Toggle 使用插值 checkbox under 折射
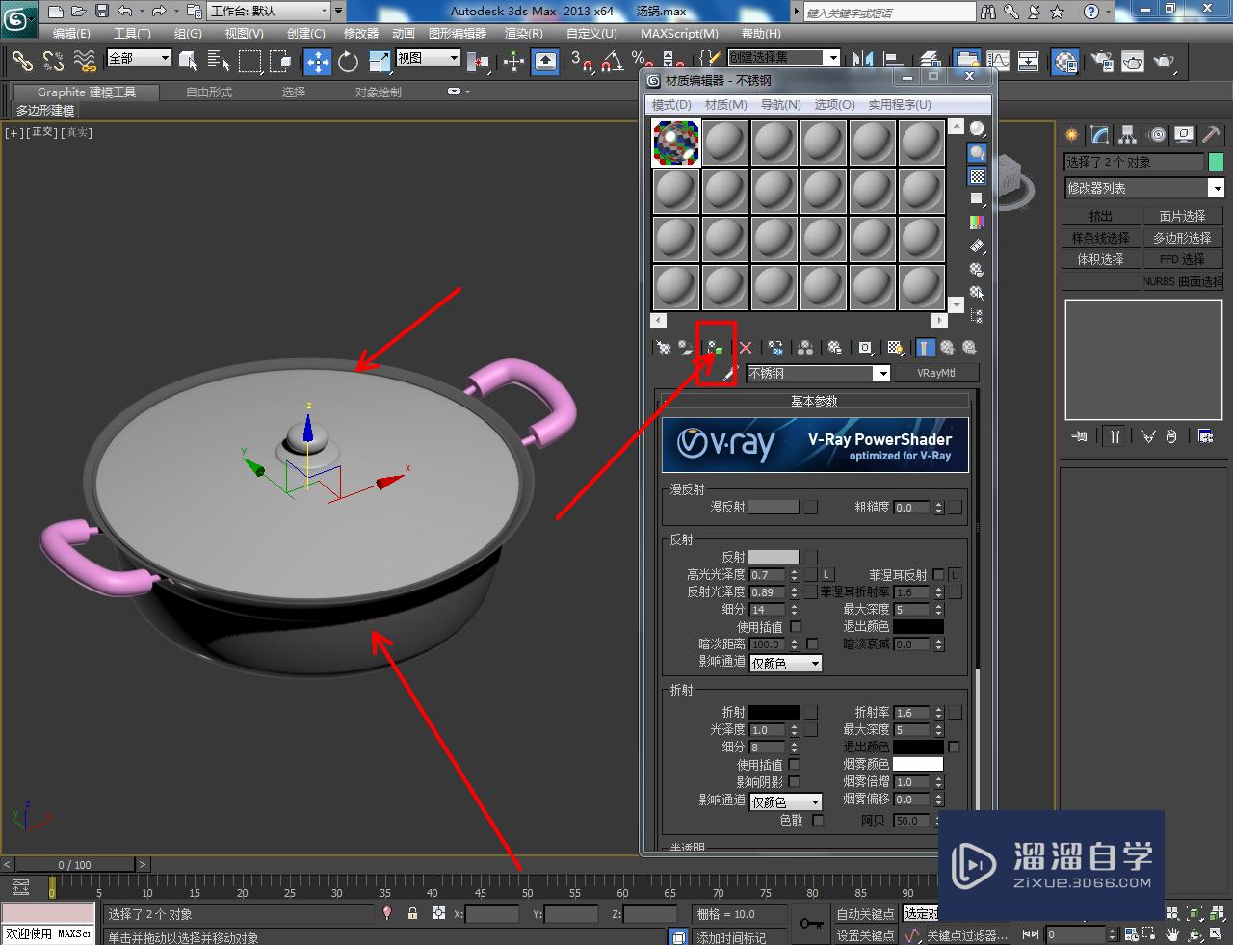The height and width of the screenshot is (945, 1233). (794, 764)
